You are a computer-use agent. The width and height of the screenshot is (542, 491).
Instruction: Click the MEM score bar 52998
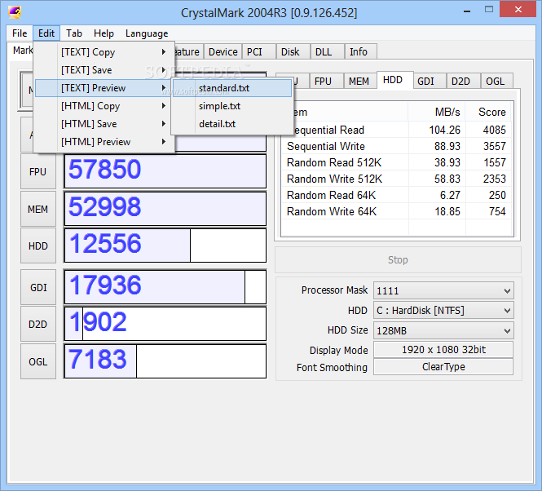point(165,209)
